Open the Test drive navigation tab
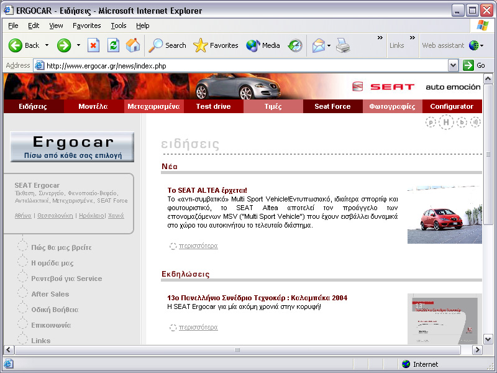This screenshot has width=497, height=373. (x=214, y=106)
